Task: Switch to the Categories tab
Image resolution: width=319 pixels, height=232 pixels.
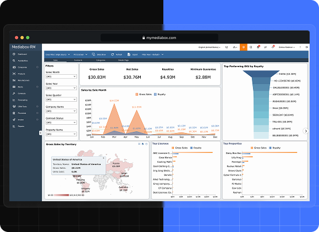Action: 101,60
